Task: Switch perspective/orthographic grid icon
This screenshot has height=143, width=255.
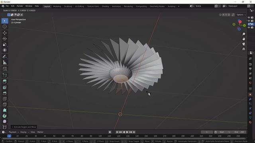Action: (243, 49)
